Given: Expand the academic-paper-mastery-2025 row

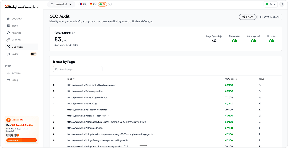Looking at the screenshot, I should coord(54,134).
